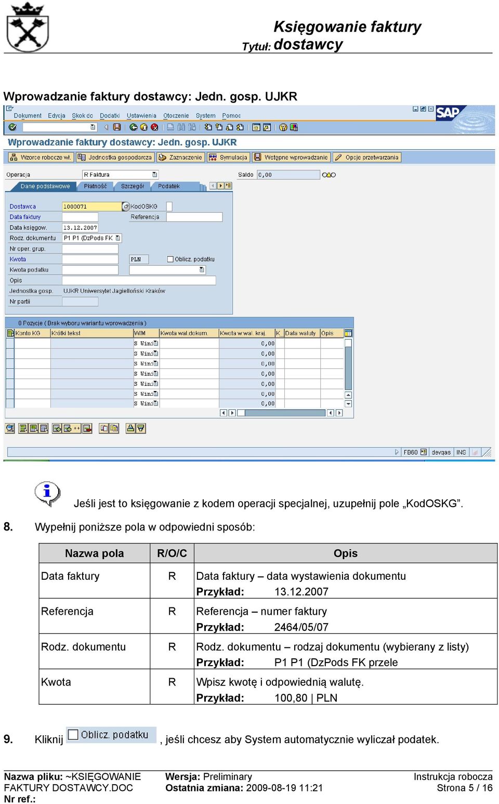The image size is (499, 804).
Task: Click the Jednostka gospodarcza button
Action: pos(115,157)
